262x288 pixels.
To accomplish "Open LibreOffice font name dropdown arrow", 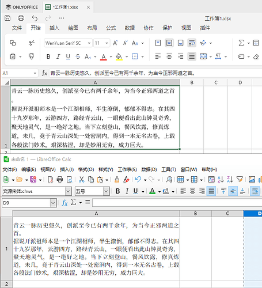I will 68,191.
